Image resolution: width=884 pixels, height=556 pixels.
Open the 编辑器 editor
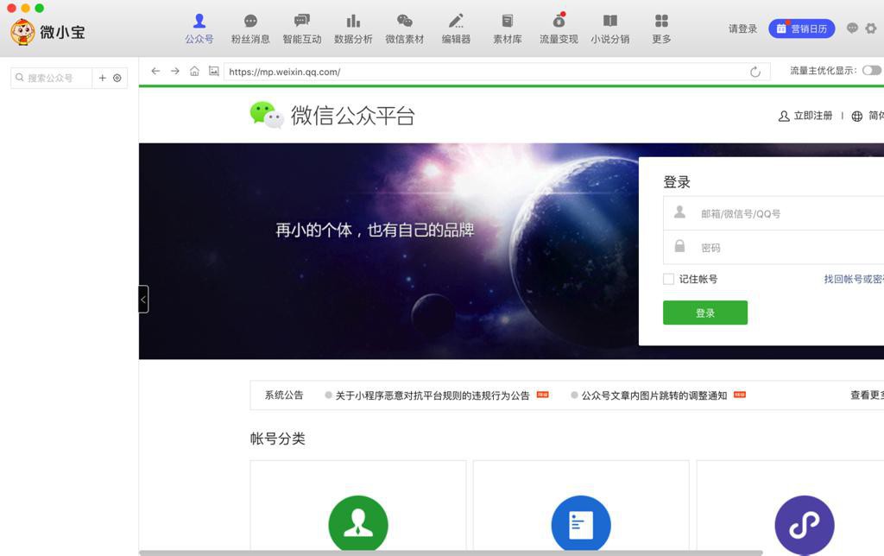click(x=456, y=28)
